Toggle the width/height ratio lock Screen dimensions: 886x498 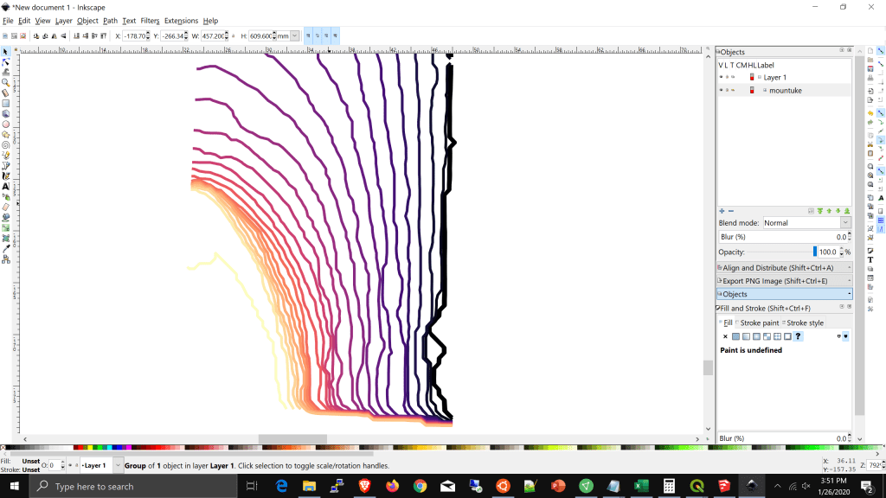[234, 35]
